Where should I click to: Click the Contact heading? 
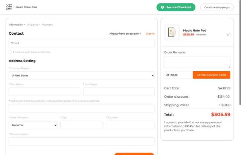(x=16, y=34)
